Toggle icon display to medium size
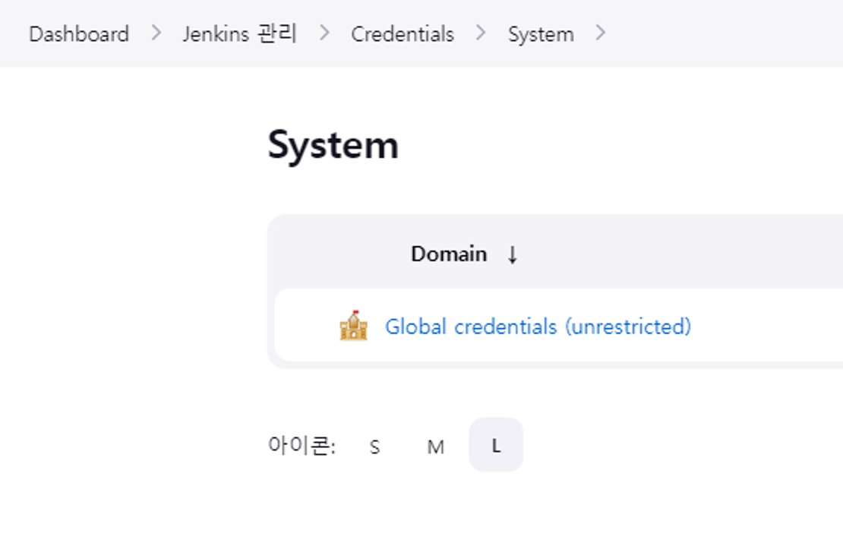The image size is (843, 543). [435, 447]
